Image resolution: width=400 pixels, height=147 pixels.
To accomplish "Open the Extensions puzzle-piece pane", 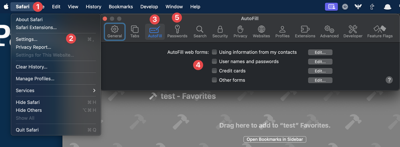I will [x=305, y=32].
